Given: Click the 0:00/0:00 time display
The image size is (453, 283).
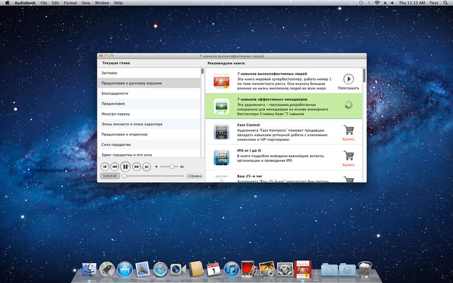Looking at the screenshot, I should point(110,176).
